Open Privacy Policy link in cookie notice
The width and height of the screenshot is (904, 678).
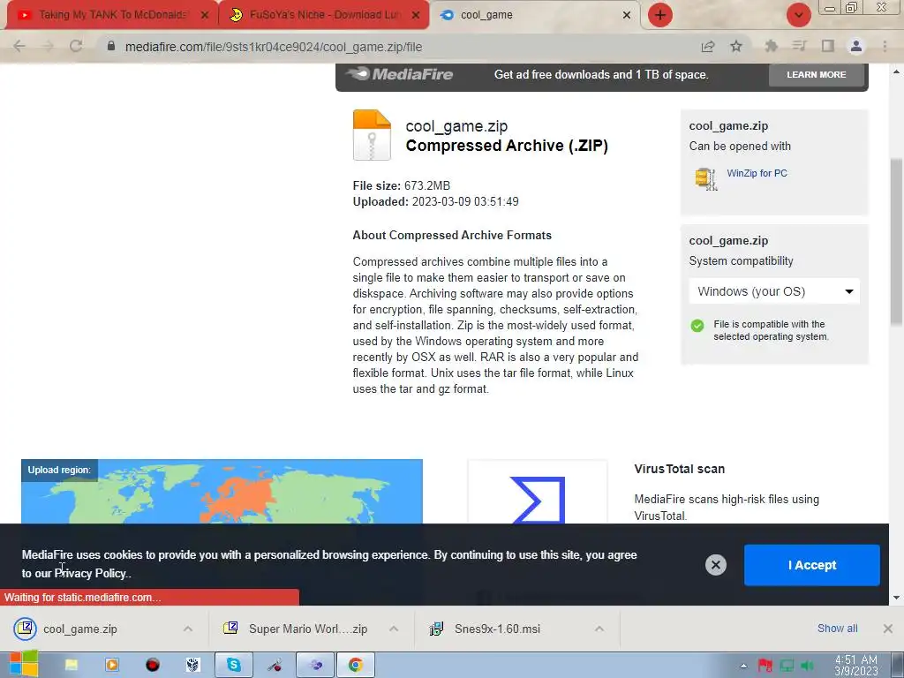coord(90,574)
